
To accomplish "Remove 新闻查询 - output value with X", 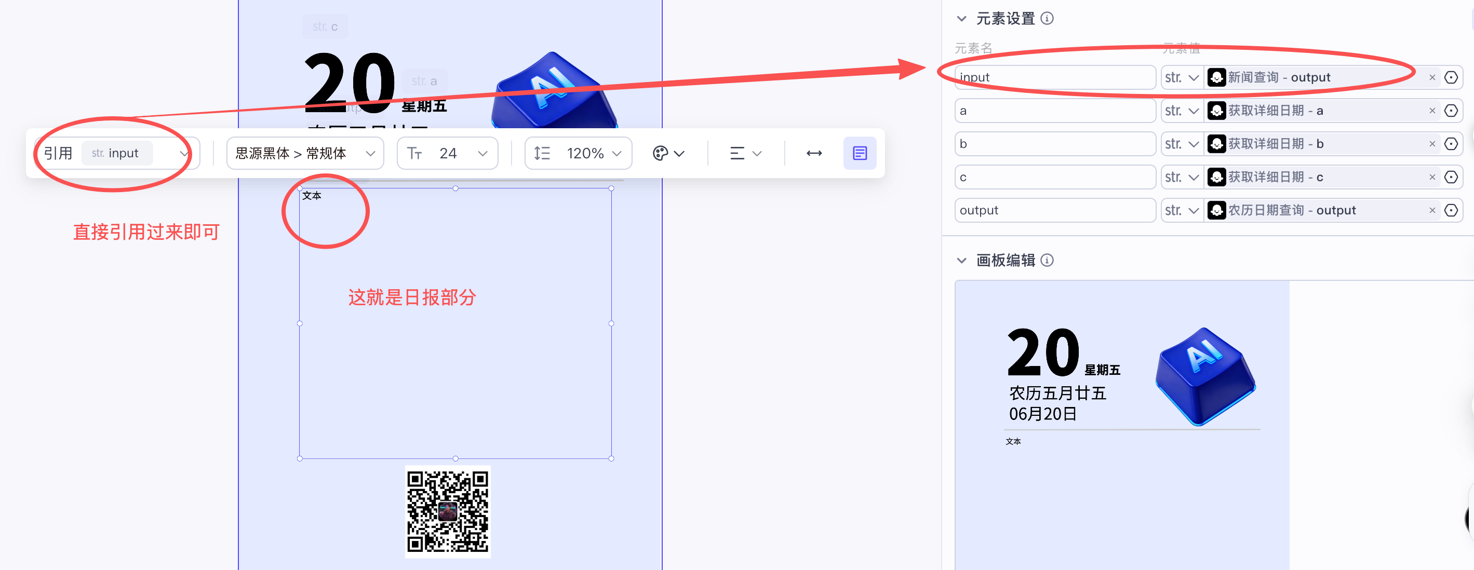I will point(1431,77).
